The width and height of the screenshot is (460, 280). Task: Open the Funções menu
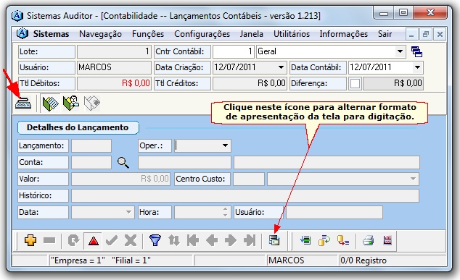148,34
